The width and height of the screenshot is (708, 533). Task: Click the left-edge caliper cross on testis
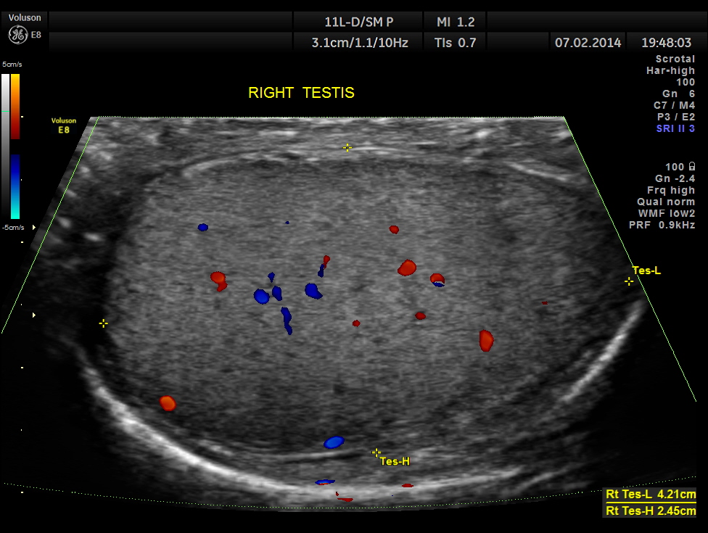[104, 323]
